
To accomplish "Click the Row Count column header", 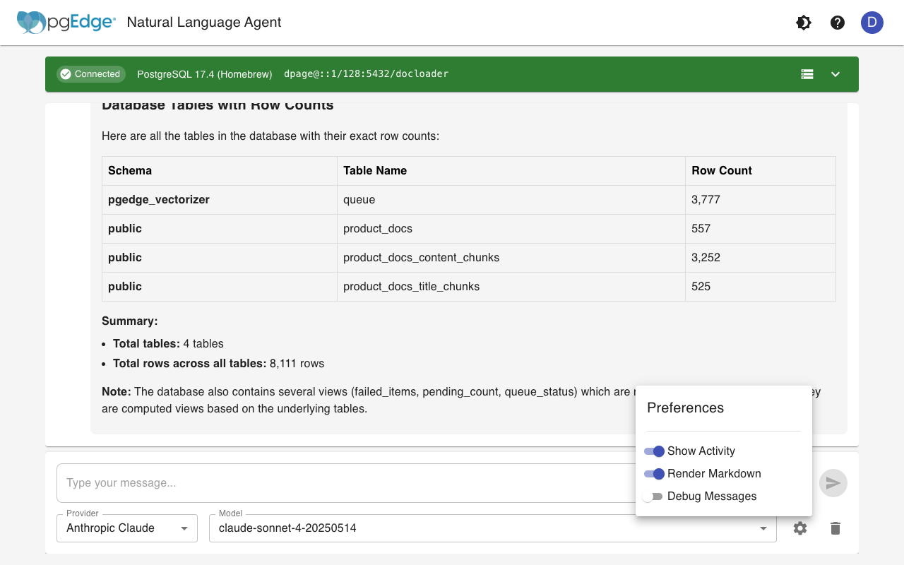I will 721,171.
